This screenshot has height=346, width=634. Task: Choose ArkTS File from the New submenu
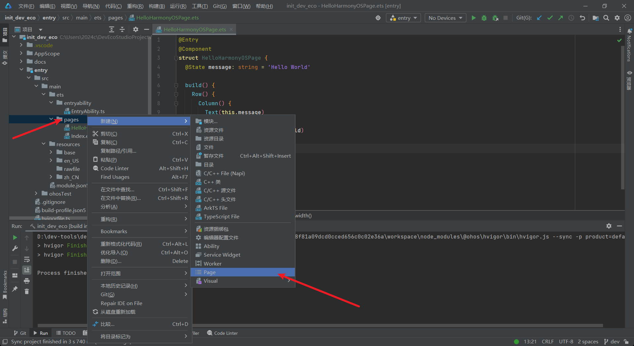click(x=243, y=208)
